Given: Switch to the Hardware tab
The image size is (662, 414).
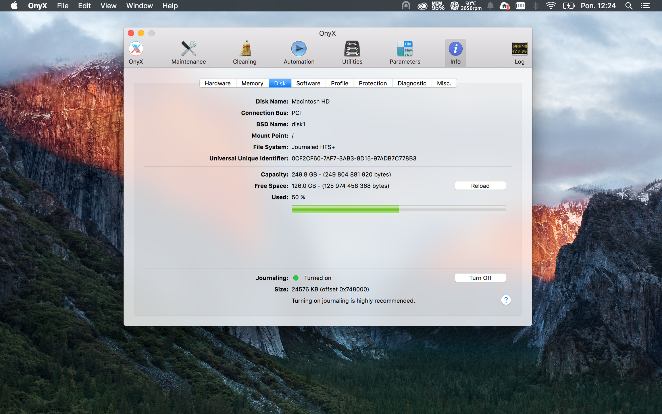Looking at the screenshot, I should click(218, 83).
